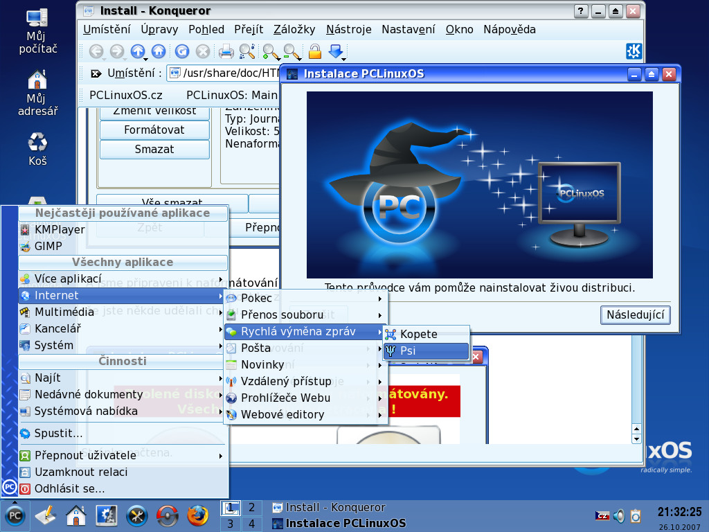Viewport: 709px width, 532px height.
Task: Open the volume speaker tray icon
Action: coord(619,515)
